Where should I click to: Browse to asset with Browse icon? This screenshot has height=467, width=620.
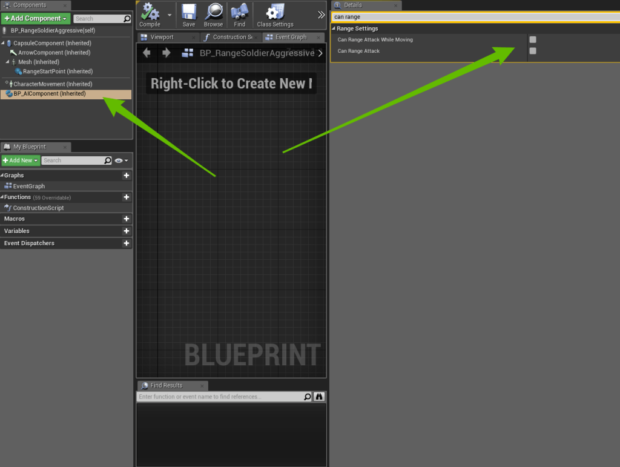pyautogui.click(x=214, y=15)
